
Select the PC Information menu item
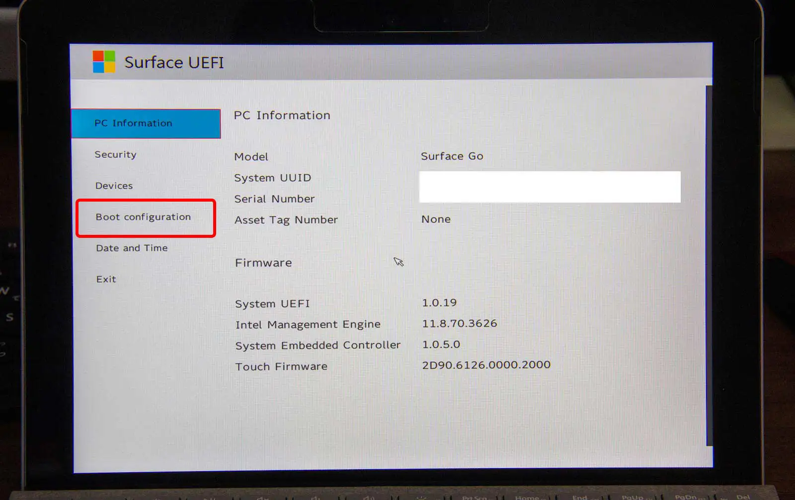(146, 123)
